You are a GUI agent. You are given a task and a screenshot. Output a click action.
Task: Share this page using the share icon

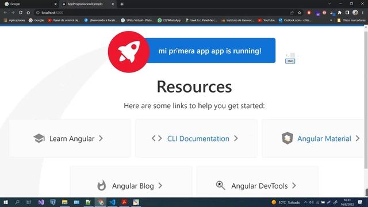292,13
